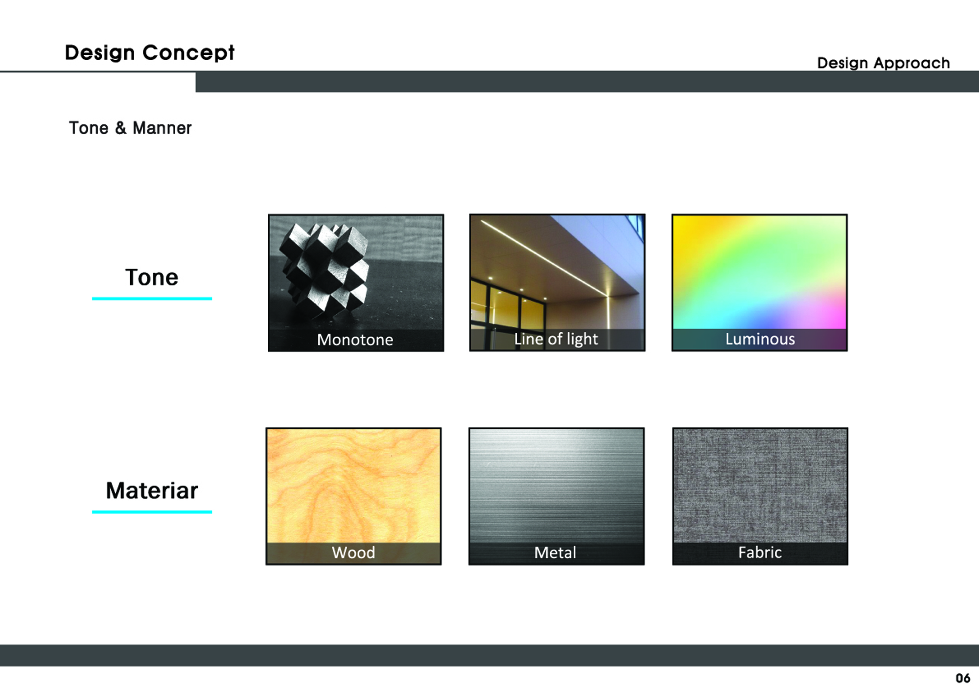Select the Wood texture image
The width and height of the screenshot is (979, 693).
[353, 496]
